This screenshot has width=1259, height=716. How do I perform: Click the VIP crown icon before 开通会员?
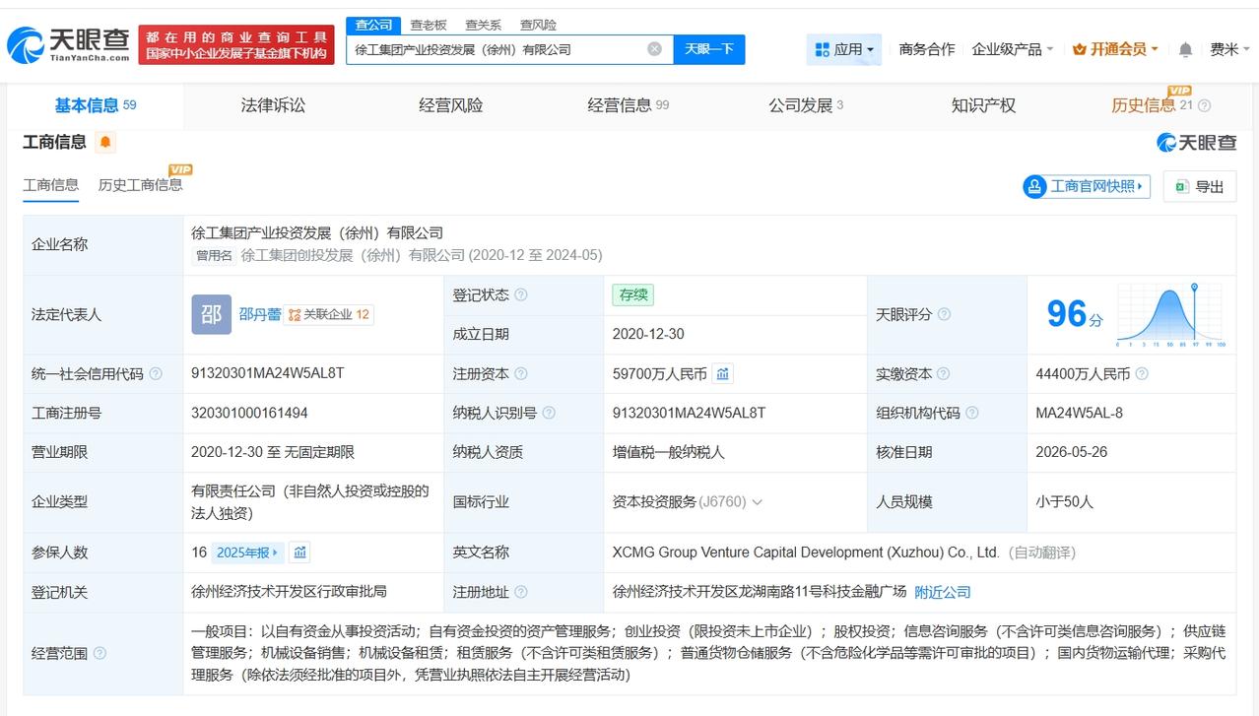click(1079, 49)
